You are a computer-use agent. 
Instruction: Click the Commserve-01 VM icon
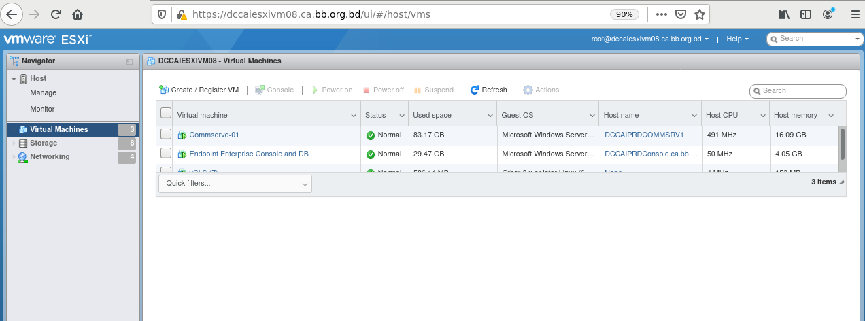[x=182, y=135]
